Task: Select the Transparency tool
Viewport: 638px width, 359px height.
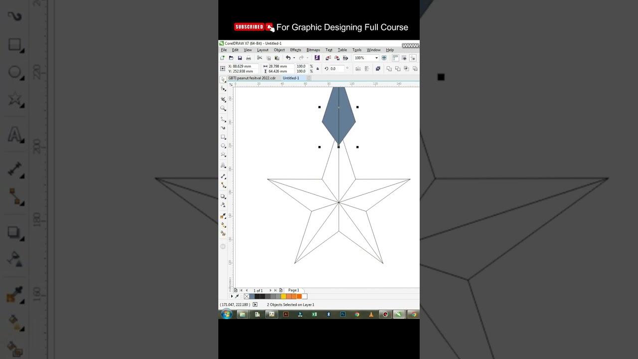Action: coord(223,205)
